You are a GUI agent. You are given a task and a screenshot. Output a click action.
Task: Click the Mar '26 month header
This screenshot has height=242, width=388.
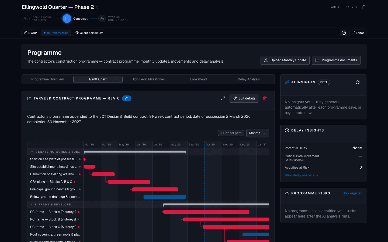pos(92,144)
